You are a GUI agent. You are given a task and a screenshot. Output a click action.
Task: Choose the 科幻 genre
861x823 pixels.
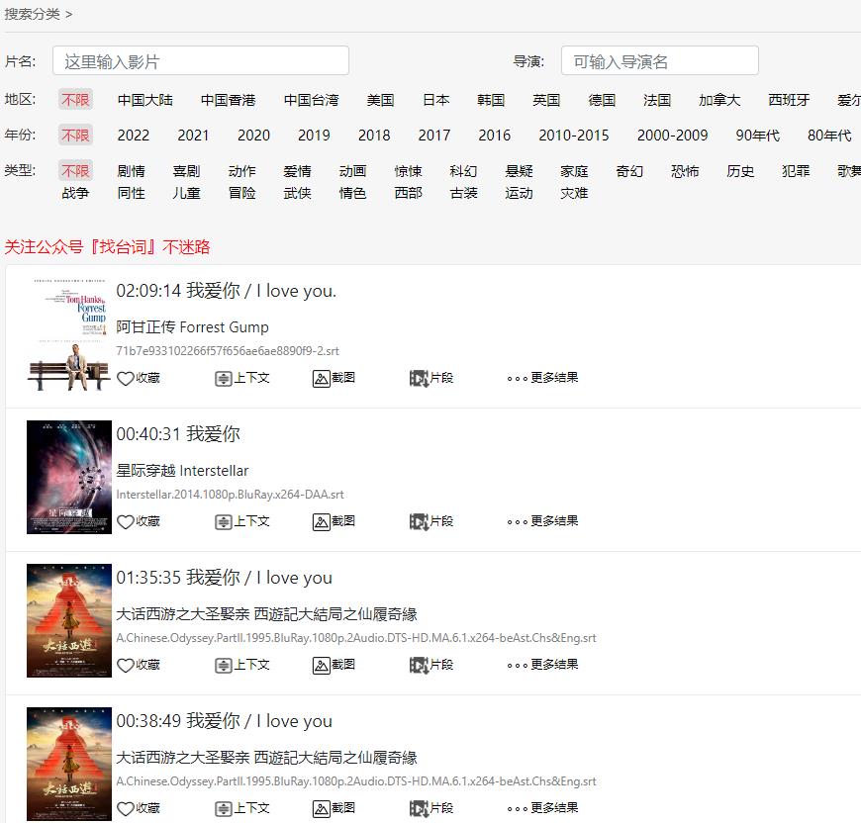click(463, 171)
